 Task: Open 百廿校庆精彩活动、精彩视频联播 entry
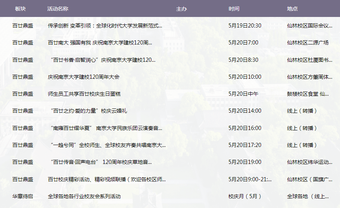tap(106, 179)
